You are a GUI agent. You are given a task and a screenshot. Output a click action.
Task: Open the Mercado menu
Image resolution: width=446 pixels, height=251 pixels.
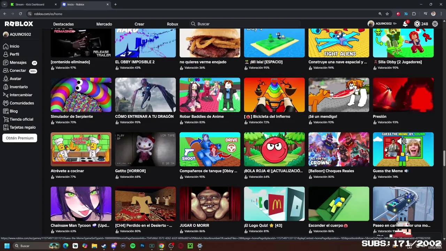click(x=104, y=24)
